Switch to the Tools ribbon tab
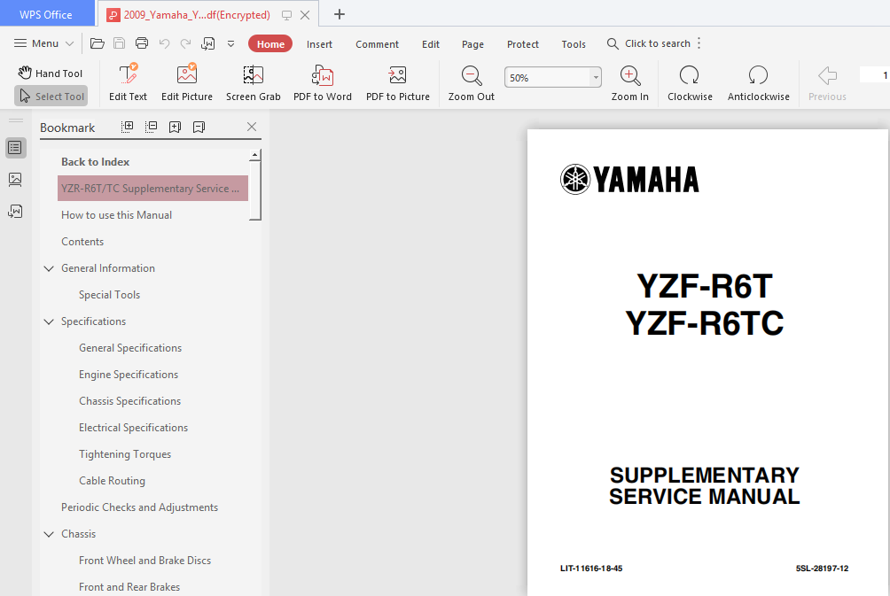Screen dimensions: 890x596 point(574,44)
